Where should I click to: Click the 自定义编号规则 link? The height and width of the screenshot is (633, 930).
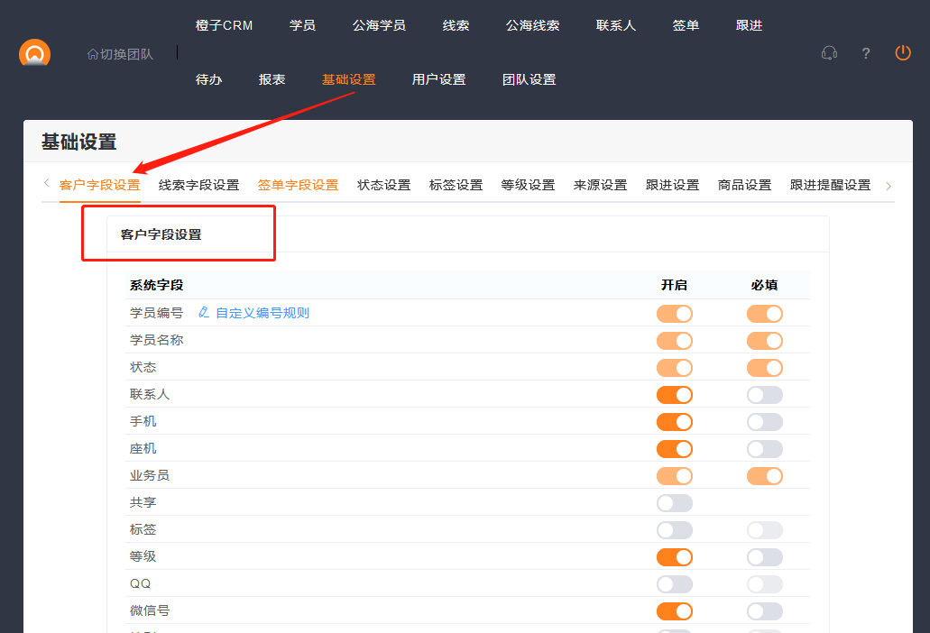tap(262, 313)
